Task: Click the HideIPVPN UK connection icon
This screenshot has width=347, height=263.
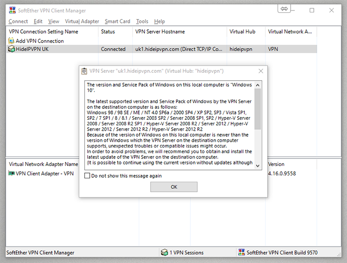Action: (11, 49)
